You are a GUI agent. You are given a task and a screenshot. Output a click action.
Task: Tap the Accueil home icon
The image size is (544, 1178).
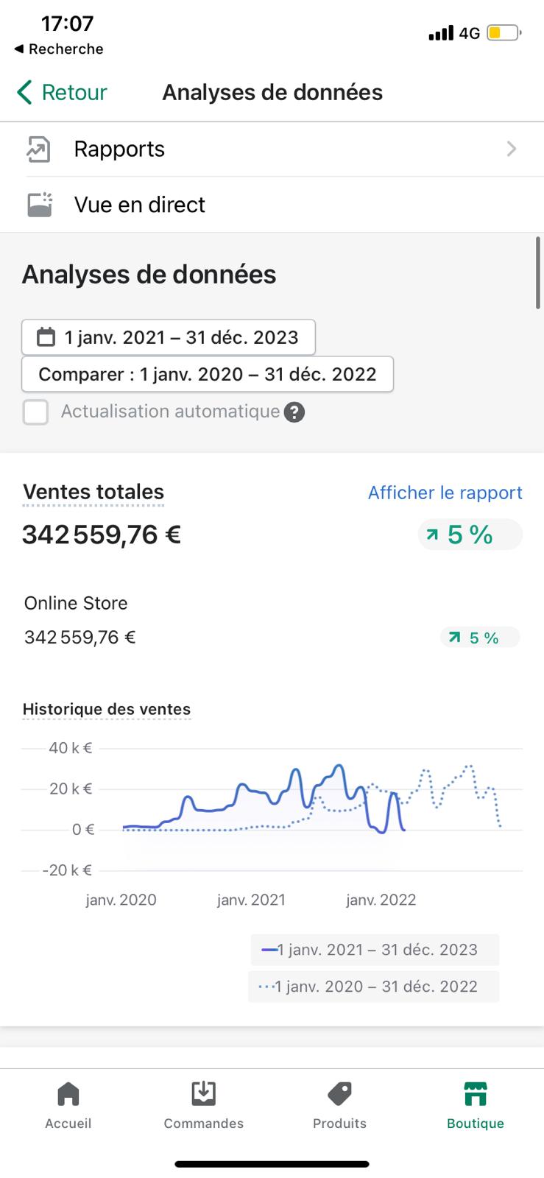(x=68, y=1094)
